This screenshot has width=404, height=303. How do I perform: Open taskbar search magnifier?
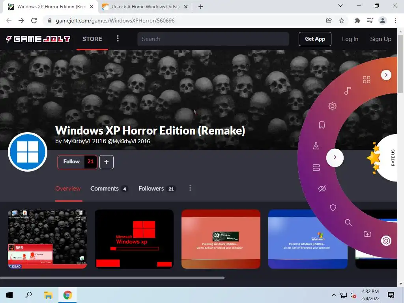coord(28,295)
